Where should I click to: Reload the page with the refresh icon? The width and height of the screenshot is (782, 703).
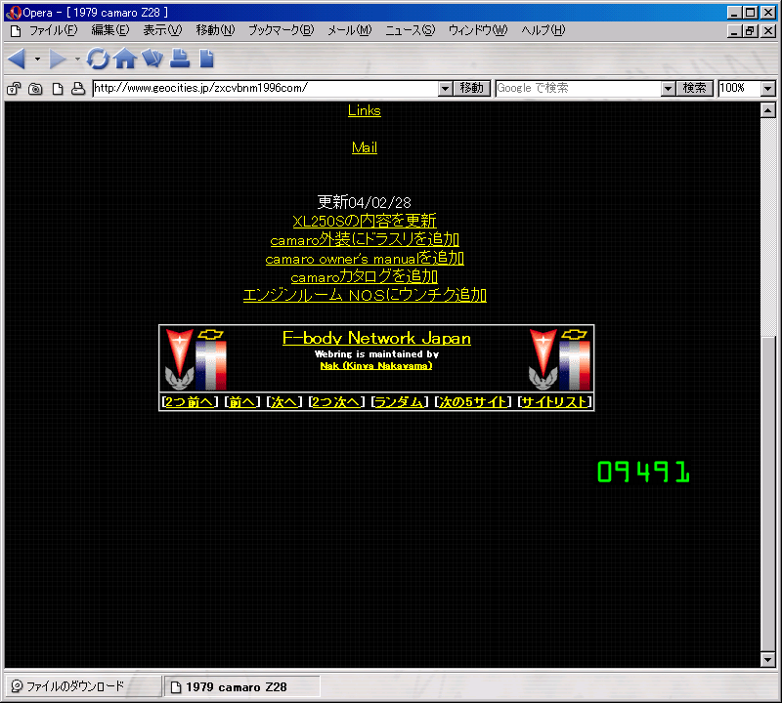click(98, 59)
